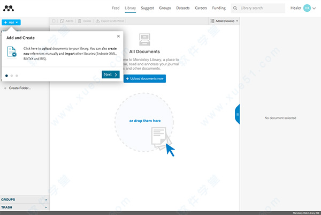
Task: Click the No document selected text
Action: tap(280, 118)
